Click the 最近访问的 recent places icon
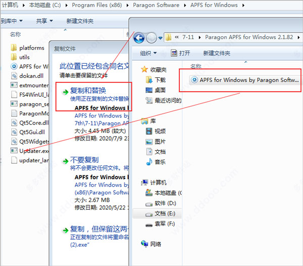 point(149,100)
